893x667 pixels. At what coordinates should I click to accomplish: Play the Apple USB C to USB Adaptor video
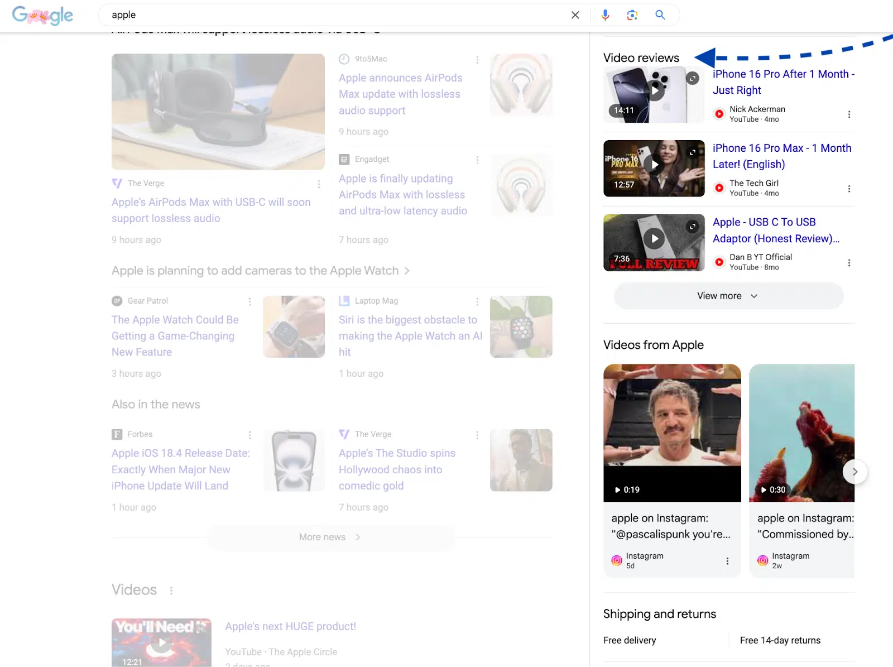655,239
